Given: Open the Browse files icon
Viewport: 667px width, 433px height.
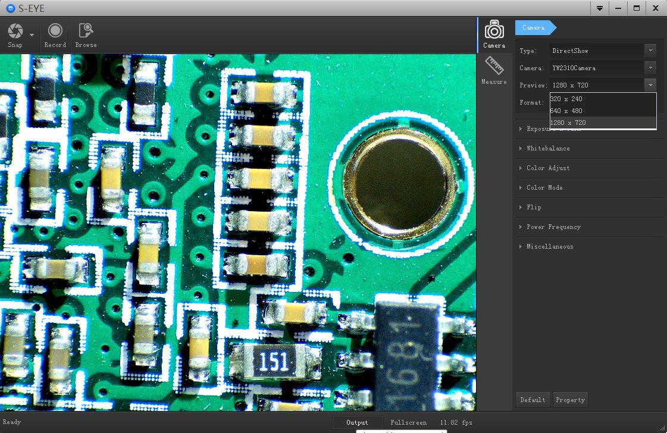Looking at the screenshot, I should [86, 32].
